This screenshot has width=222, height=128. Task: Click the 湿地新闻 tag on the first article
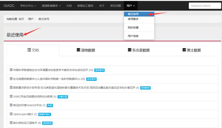pos(99,70)
